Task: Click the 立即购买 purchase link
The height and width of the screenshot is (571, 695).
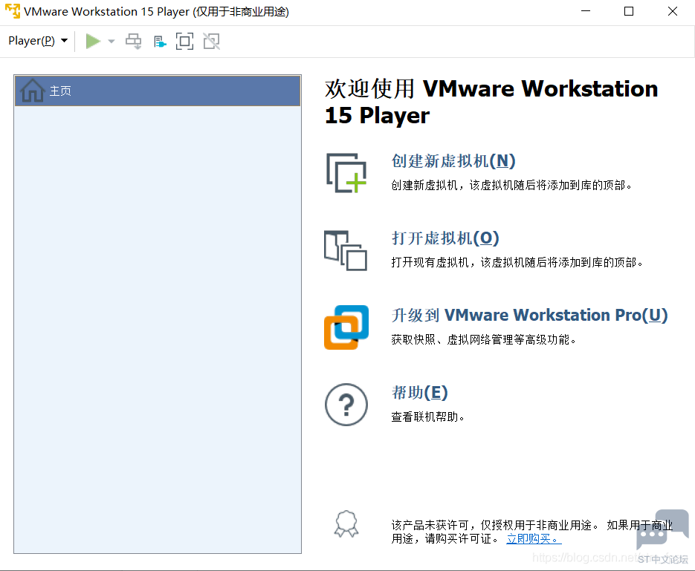Action: [534, 538]
